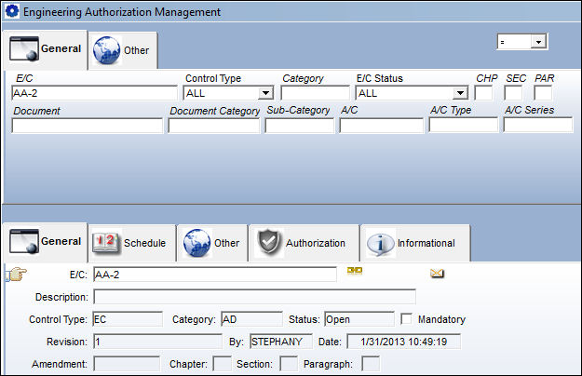Viewport: 582px width, 376px height.
Task: Click the detail E/C field showing AA-2
Action: click(x=215, y=275)
